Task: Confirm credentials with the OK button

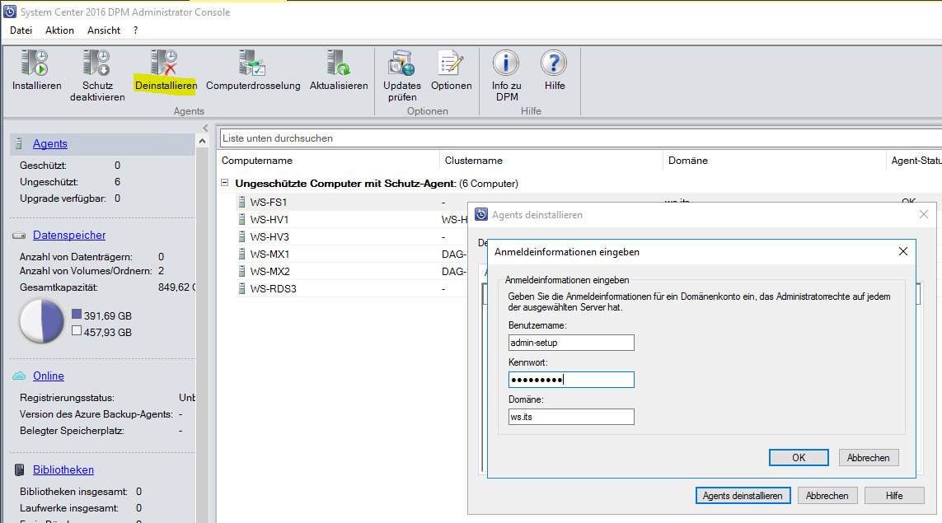Action: (x=799, y=458)
